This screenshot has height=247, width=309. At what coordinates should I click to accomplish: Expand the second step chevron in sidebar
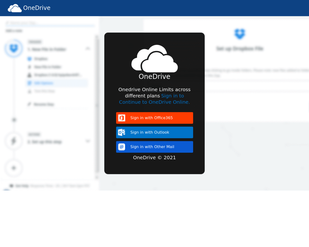pos(88,141)
